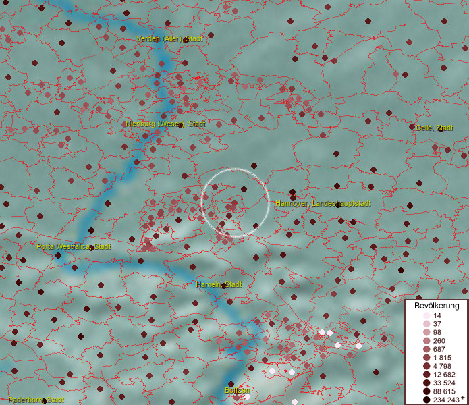
Task: Click the Verden (Aller), Stadt label
Action: [169, 38]
